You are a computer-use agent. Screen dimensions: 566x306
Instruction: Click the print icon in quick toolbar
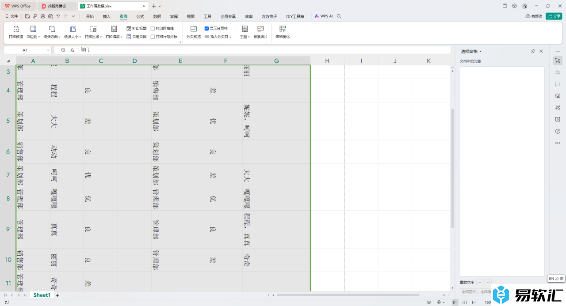pyautogui.click(x=42, y=16)
